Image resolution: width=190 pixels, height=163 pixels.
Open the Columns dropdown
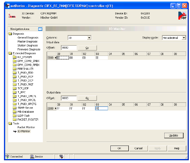89,38
